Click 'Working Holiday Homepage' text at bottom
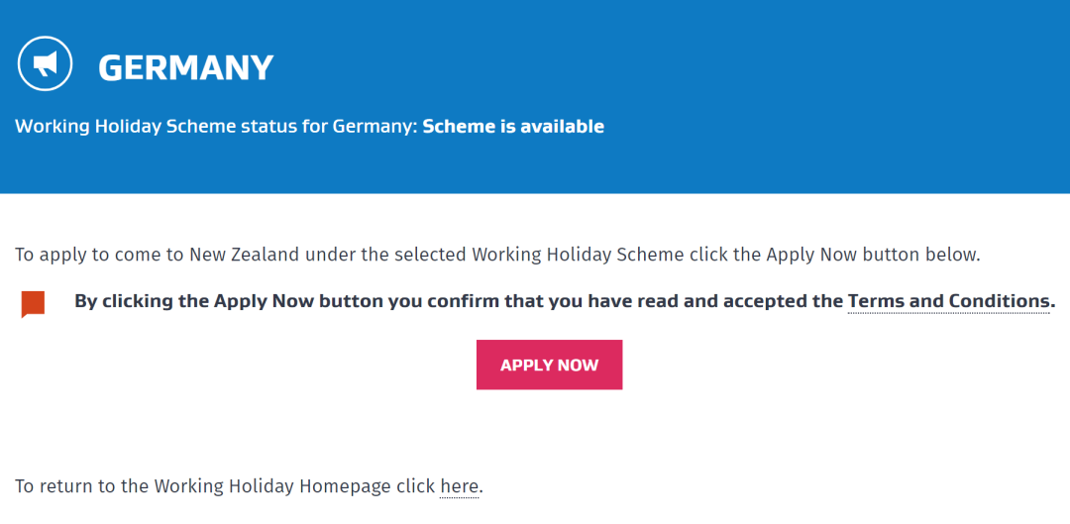The width and height of the screenshot is (1070, 524). coord(273,486)
